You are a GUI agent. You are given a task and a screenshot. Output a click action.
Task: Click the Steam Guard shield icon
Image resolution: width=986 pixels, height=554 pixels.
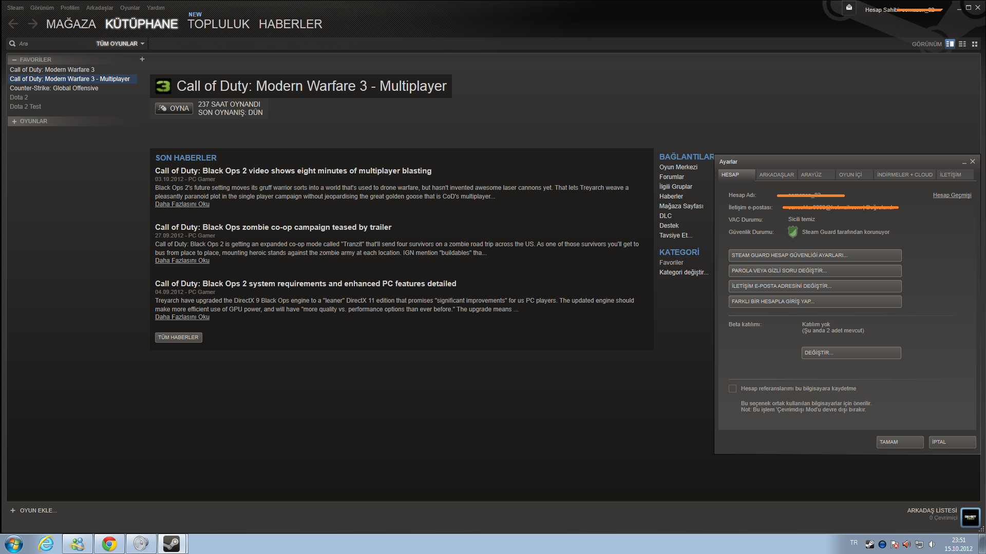pyautogui.click(x=793, y=232)
